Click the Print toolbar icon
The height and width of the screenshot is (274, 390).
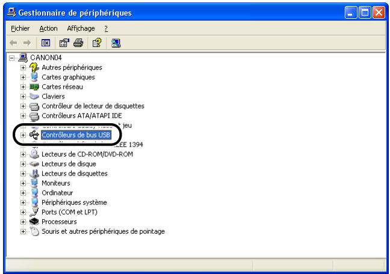(78, 43)
